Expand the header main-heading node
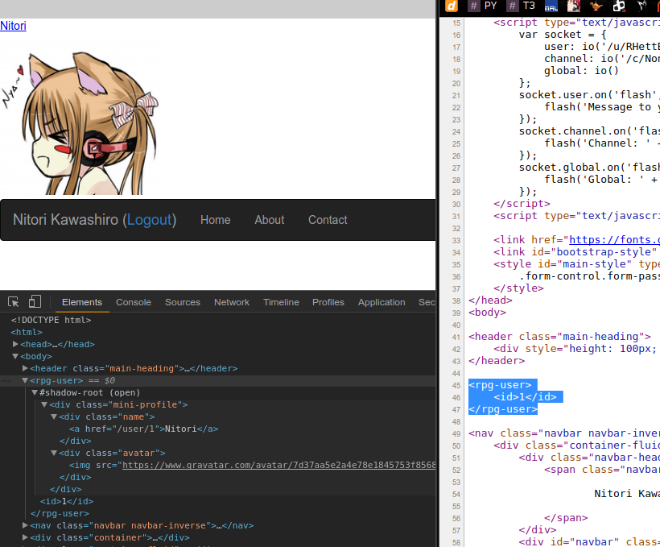 click(x=25, y=368)
